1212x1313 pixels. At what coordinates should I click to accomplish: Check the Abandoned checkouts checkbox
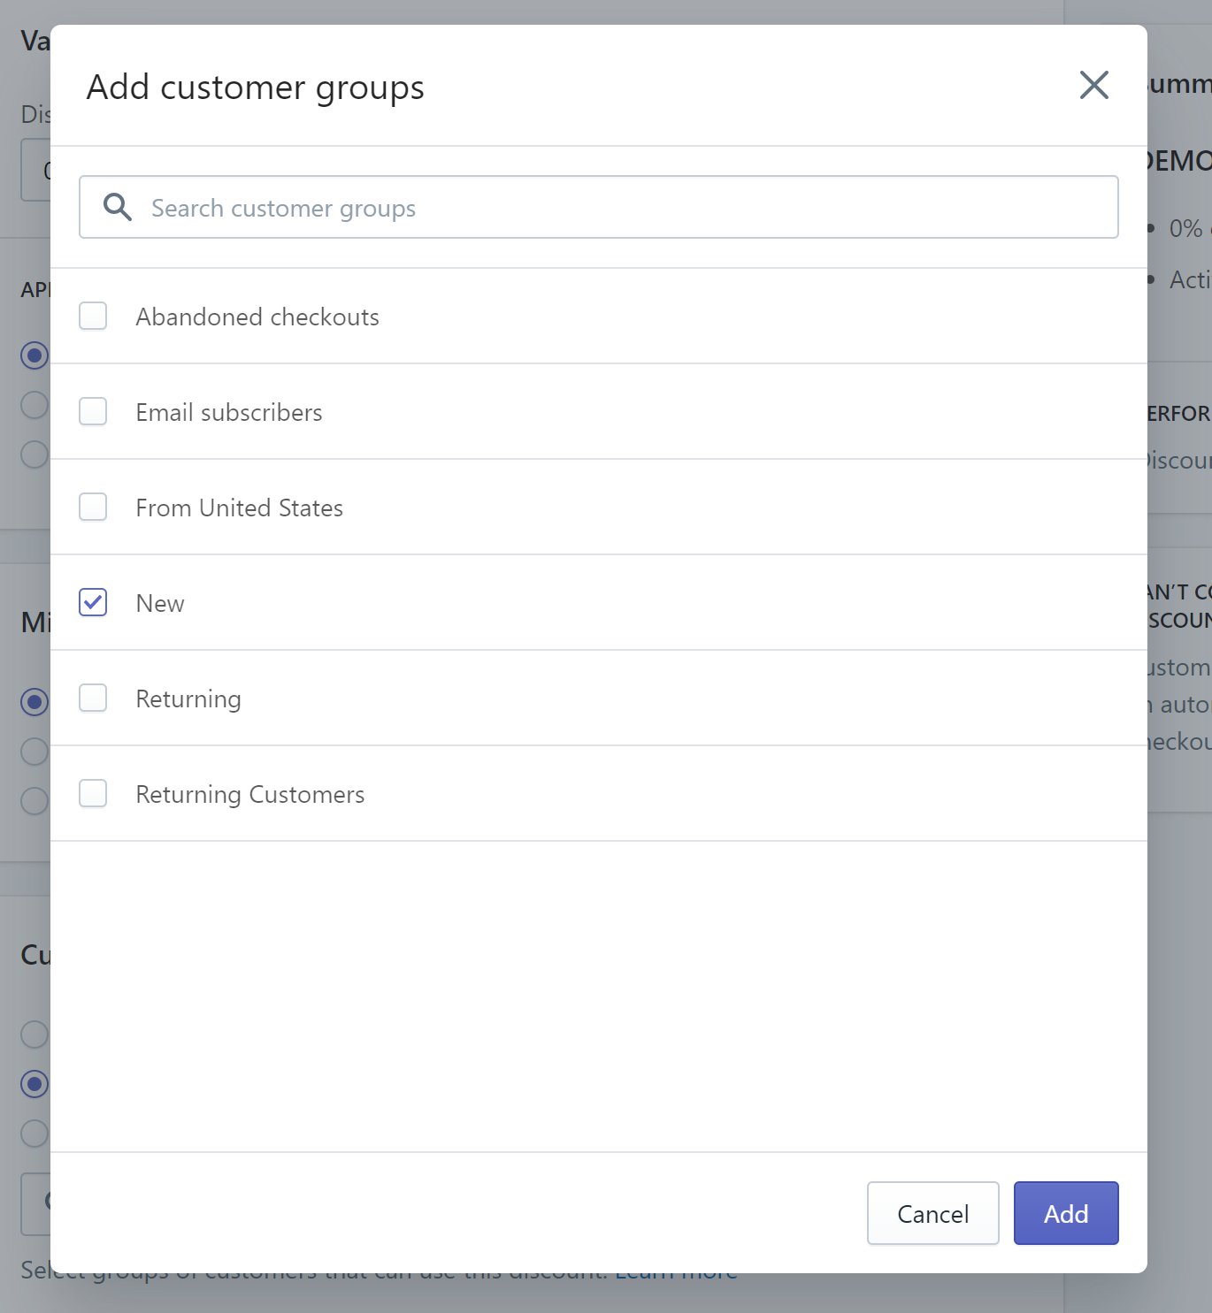93,316
